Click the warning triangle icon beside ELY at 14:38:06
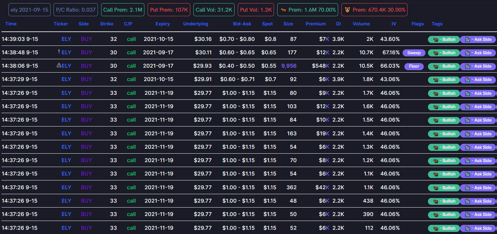497x234 pixels. pyautogui.click(x=59, y=65)
